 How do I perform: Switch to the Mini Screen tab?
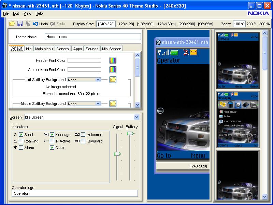pos(112,49)
